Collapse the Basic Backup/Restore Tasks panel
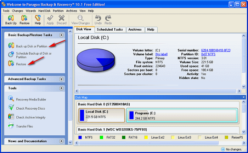Viewport: 248px width, 153px height. pyautogui.click(x=61, y=35)
